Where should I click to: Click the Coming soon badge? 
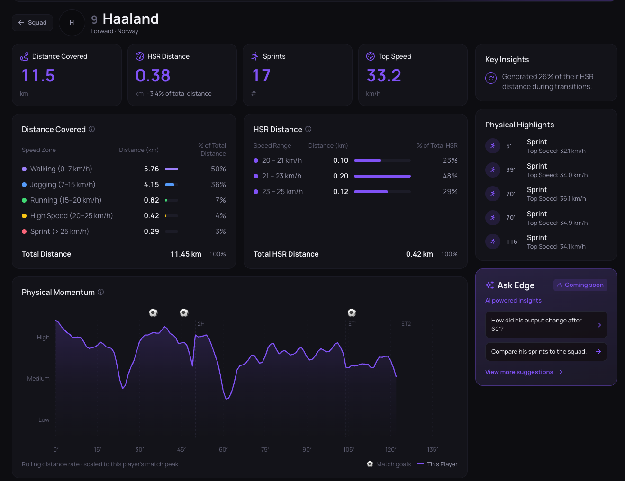coord(580,285)
